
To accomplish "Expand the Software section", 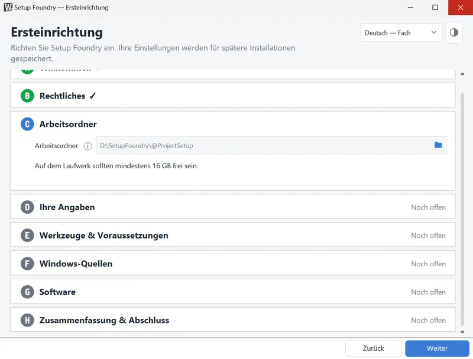I will pos(232,292).
